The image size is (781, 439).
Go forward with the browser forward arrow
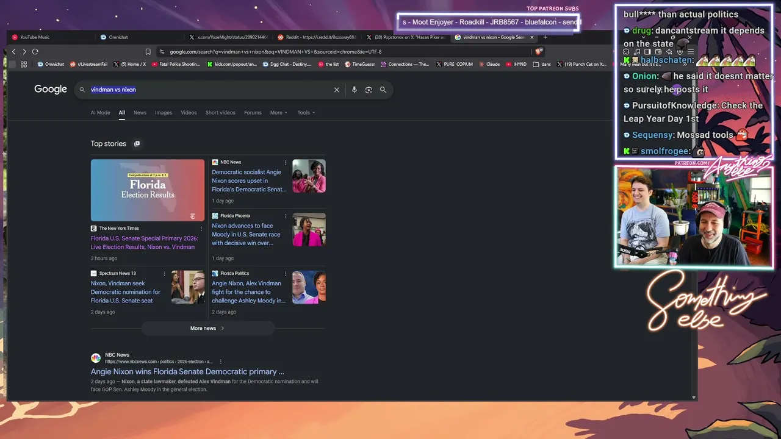click(24, 52)
